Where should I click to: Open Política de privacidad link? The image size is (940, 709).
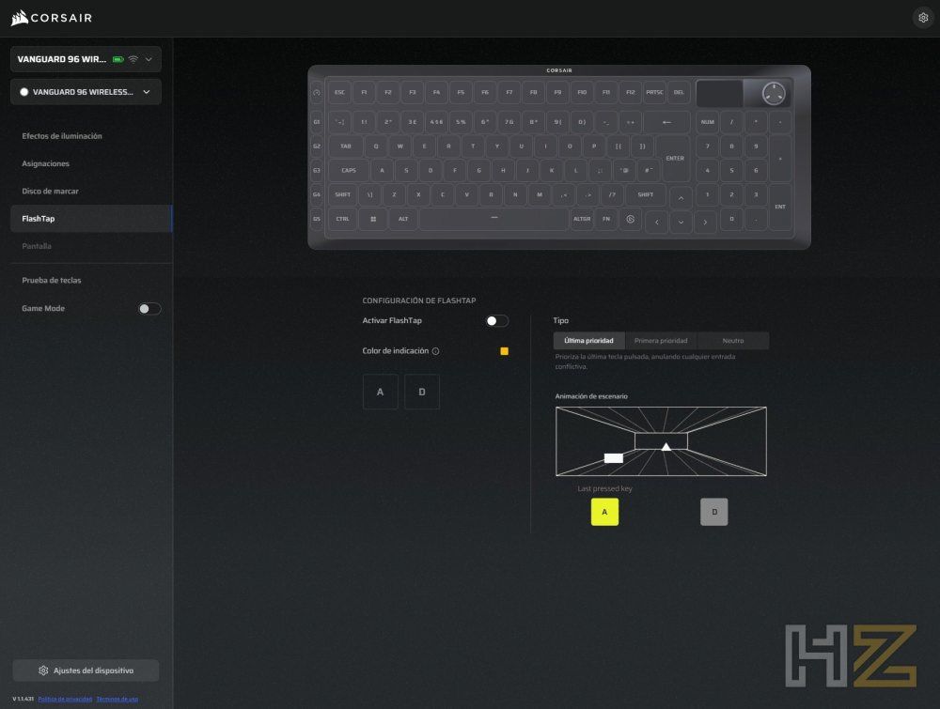coord(65,699)
